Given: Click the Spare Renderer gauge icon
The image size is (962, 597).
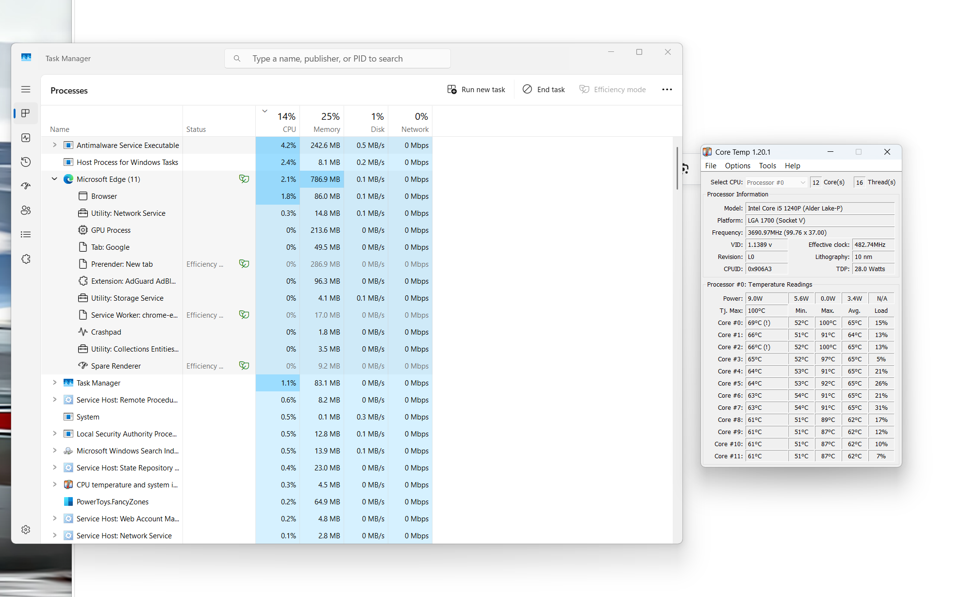Looking at the screenshot, I should (x=83, y=366).
